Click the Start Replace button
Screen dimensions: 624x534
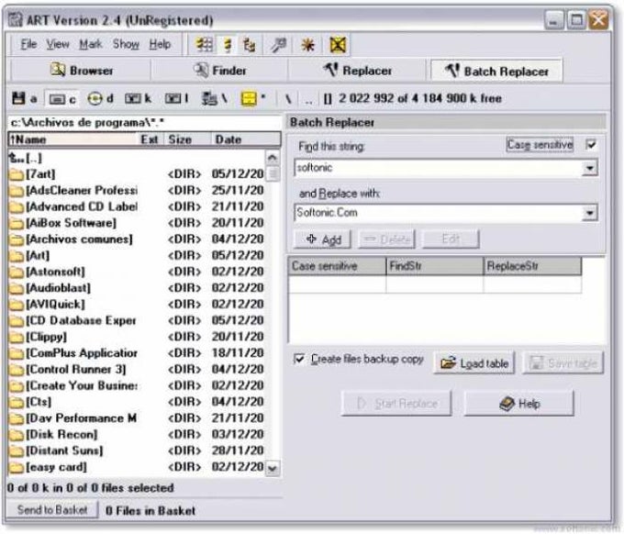tap(396, 404)
